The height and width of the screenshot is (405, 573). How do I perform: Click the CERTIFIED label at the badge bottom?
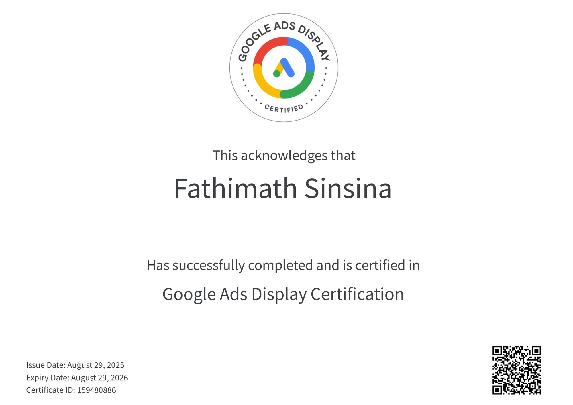[x=284, y=108]
